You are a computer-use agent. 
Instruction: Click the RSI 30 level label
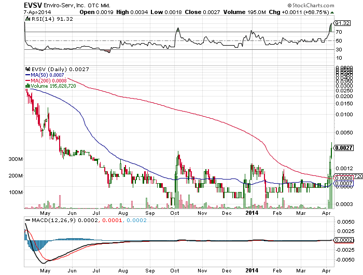pyautogui.click(x=339, y=49)
